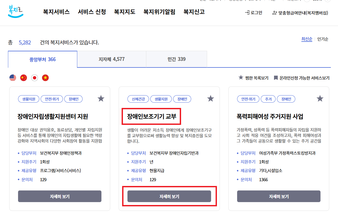Switch language using the US flag icon

click(x=12, y=78)
